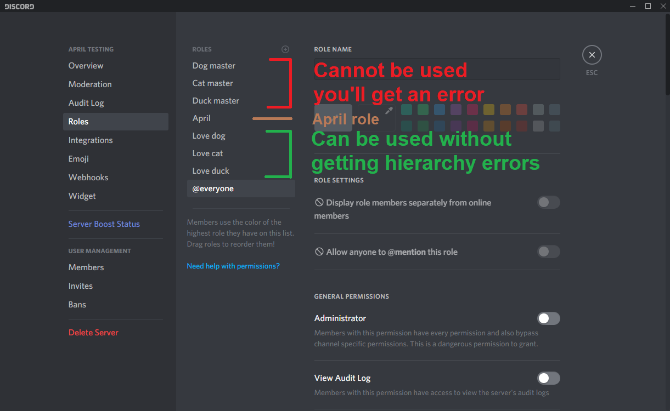
Task: Click the Server Boost Status link
Action: click(104, 224)
